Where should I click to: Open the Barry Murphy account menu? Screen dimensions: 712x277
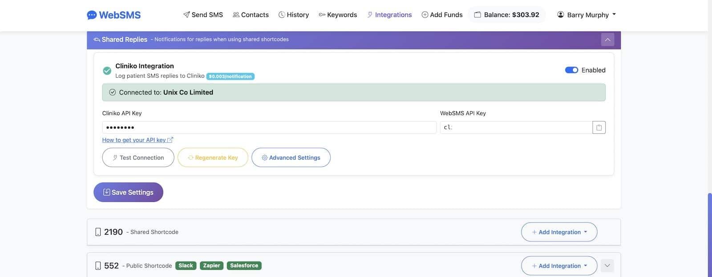coord(587,15)
